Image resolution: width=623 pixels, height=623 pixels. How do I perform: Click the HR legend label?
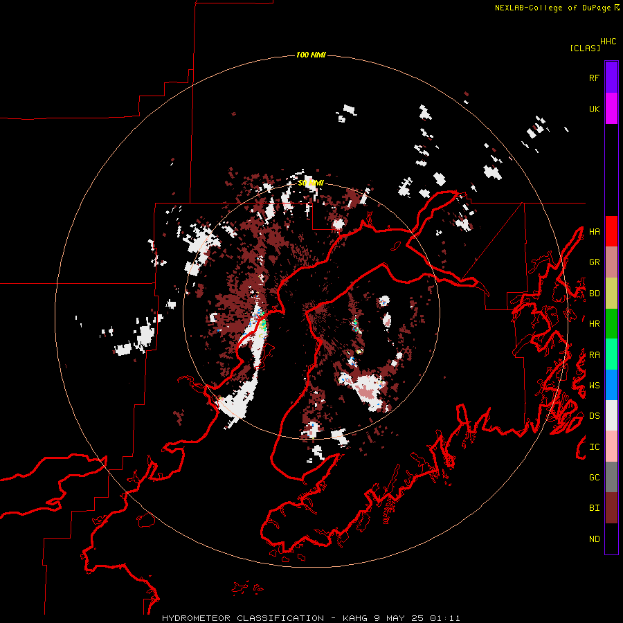[594, 324]
